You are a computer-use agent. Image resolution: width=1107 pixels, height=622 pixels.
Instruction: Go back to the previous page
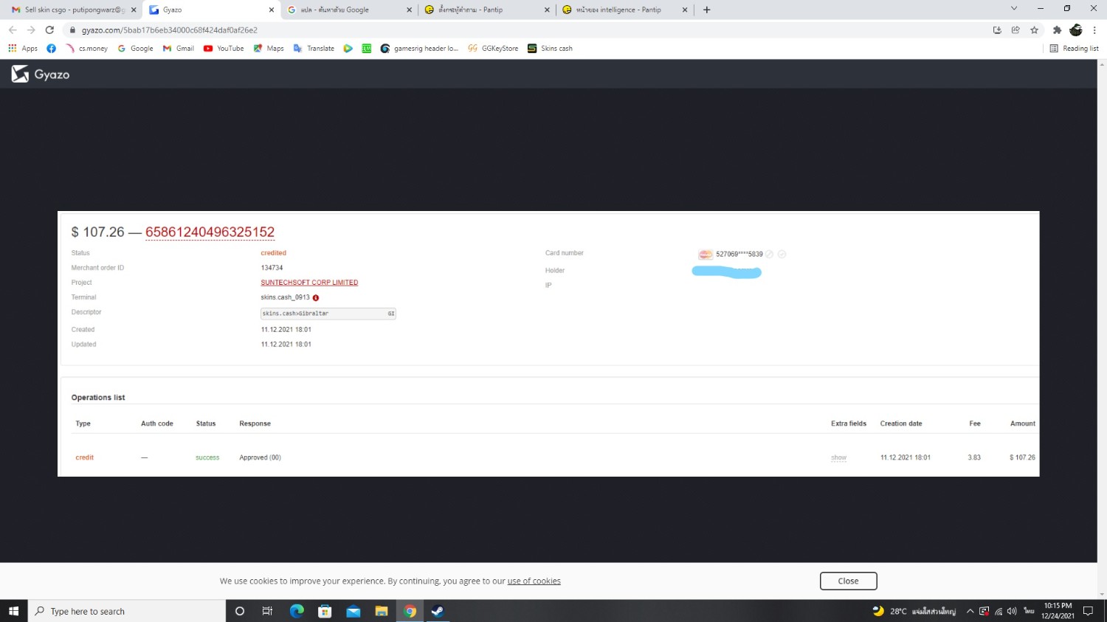pyautogui.click(x=13, y=30)
